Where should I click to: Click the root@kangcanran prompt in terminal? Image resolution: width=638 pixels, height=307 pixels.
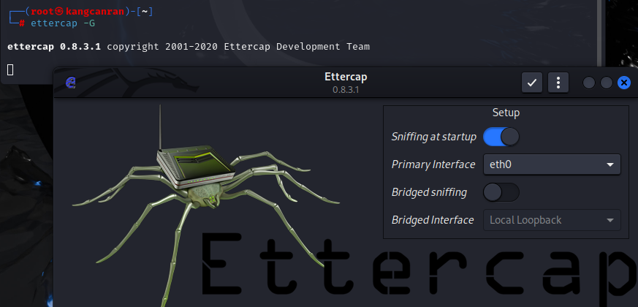pos(77,12)
